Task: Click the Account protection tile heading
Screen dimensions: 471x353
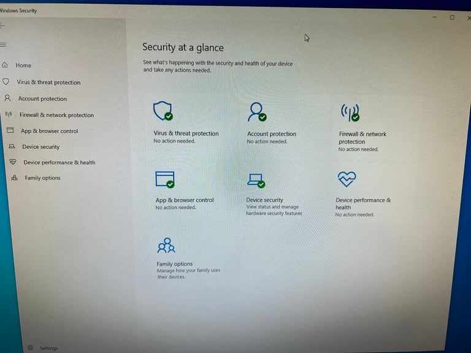Action: [272, 134]
